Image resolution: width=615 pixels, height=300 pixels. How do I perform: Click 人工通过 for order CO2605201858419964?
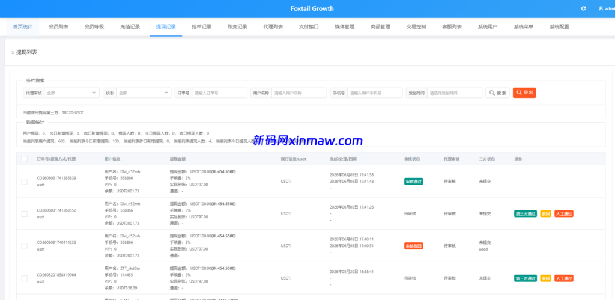click(x=564, y=278)
